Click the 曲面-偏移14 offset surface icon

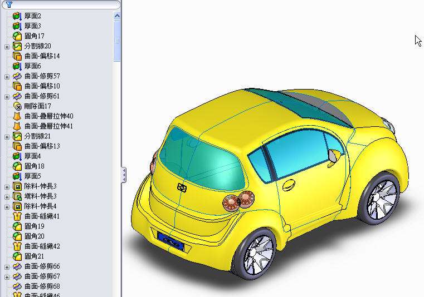point(17,56)
